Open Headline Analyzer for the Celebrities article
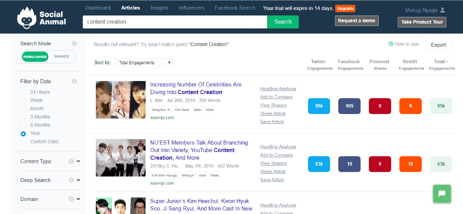This screenshot has height=214, width=463. [x=278, y=89]
